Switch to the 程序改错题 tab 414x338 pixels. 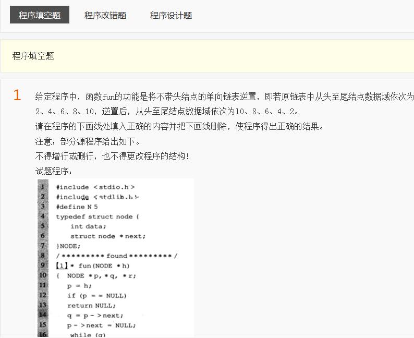pyautogui.click(x=105, y=15)
